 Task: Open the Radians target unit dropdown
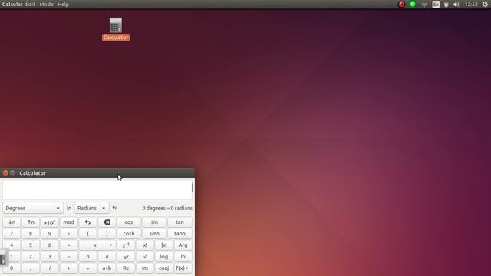point(91,208)
